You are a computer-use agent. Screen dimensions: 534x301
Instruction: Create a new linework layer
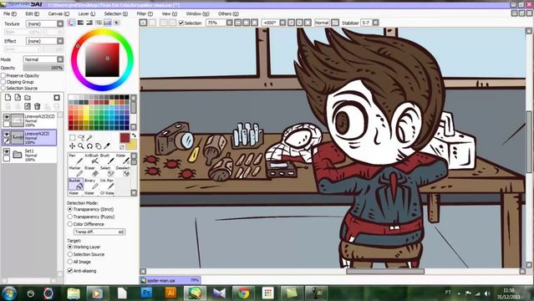[18, 98]
